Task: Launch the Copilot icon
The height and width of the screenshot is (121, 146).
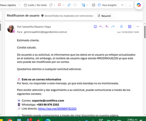Action: coord(139,5)
